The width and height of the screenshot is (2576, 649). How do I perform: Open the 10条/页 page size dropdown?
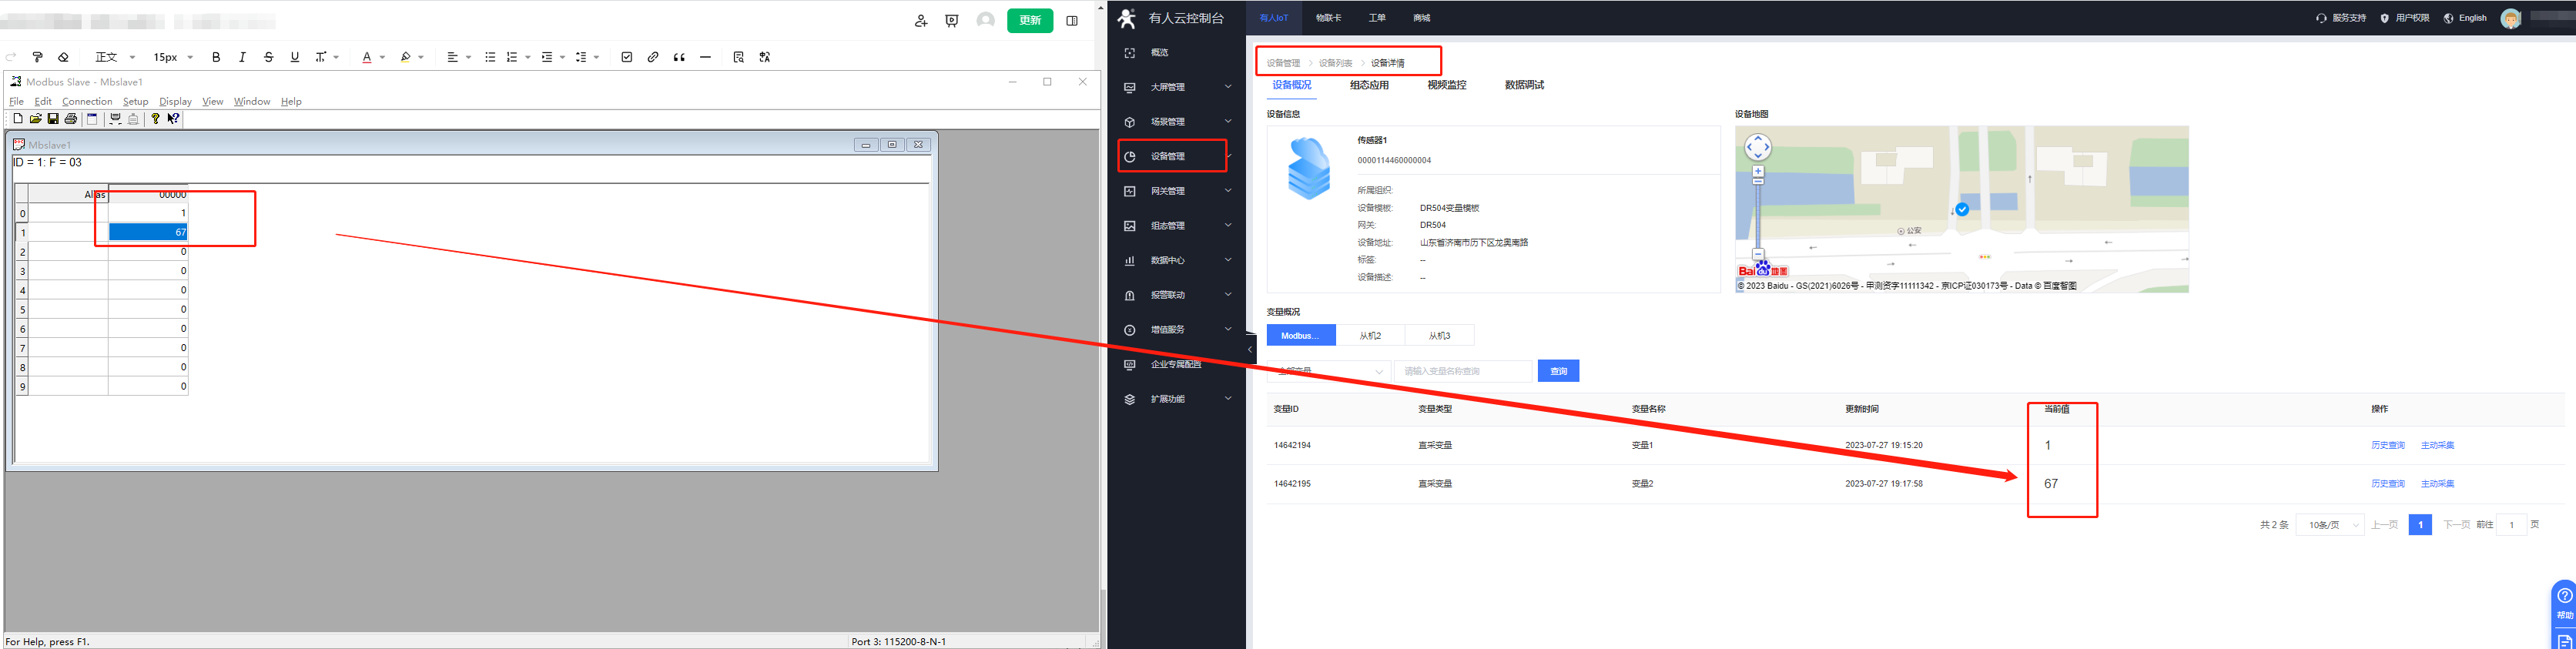point(2329,524)
